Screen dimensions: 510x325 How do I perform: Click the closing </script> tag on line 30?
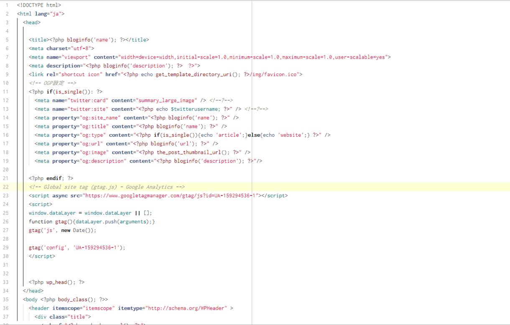[x=42, y=256]
